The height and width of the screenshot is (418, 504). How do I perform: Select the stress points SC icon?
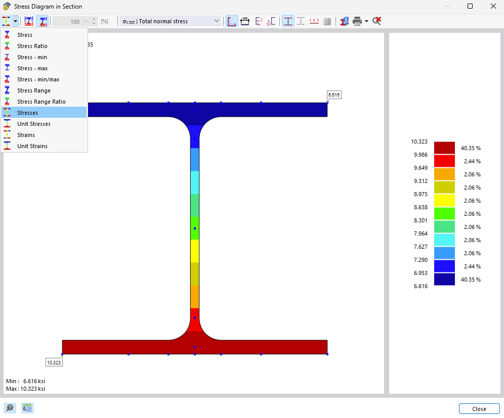[271, 21]
